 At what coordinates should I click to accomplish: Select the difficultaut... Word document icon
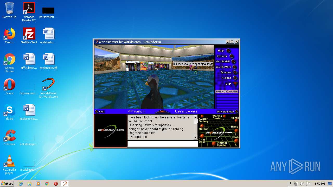point(29,61)
